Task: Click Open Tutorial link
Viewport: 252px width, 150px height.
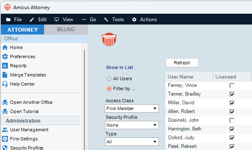Action: pos(24,111)
